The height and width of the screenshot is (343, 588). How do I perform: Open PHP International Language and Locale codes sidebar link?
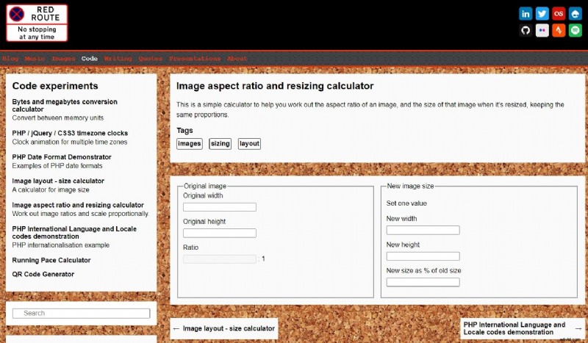(x=74, y=232)
